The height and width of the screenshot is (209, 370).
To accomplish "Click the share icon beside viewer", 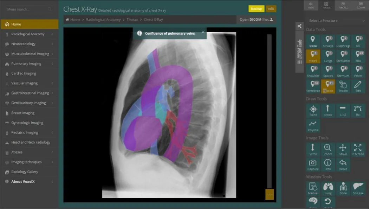I will [x=299, y=26].
